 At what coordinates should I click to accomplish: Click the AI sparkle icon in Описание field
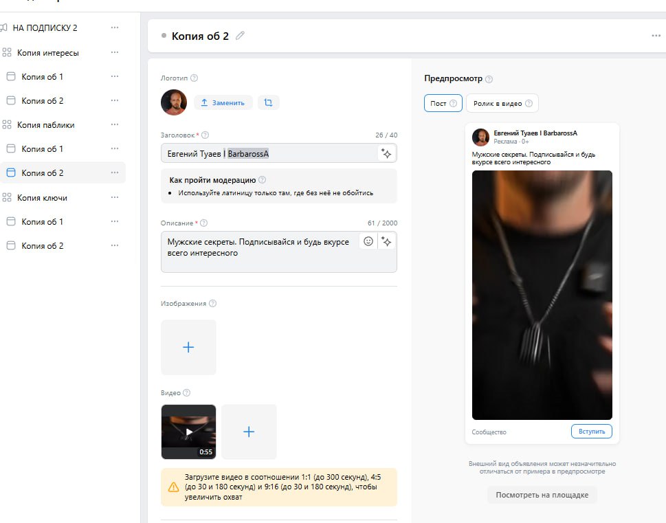click(x=387, y=241)
